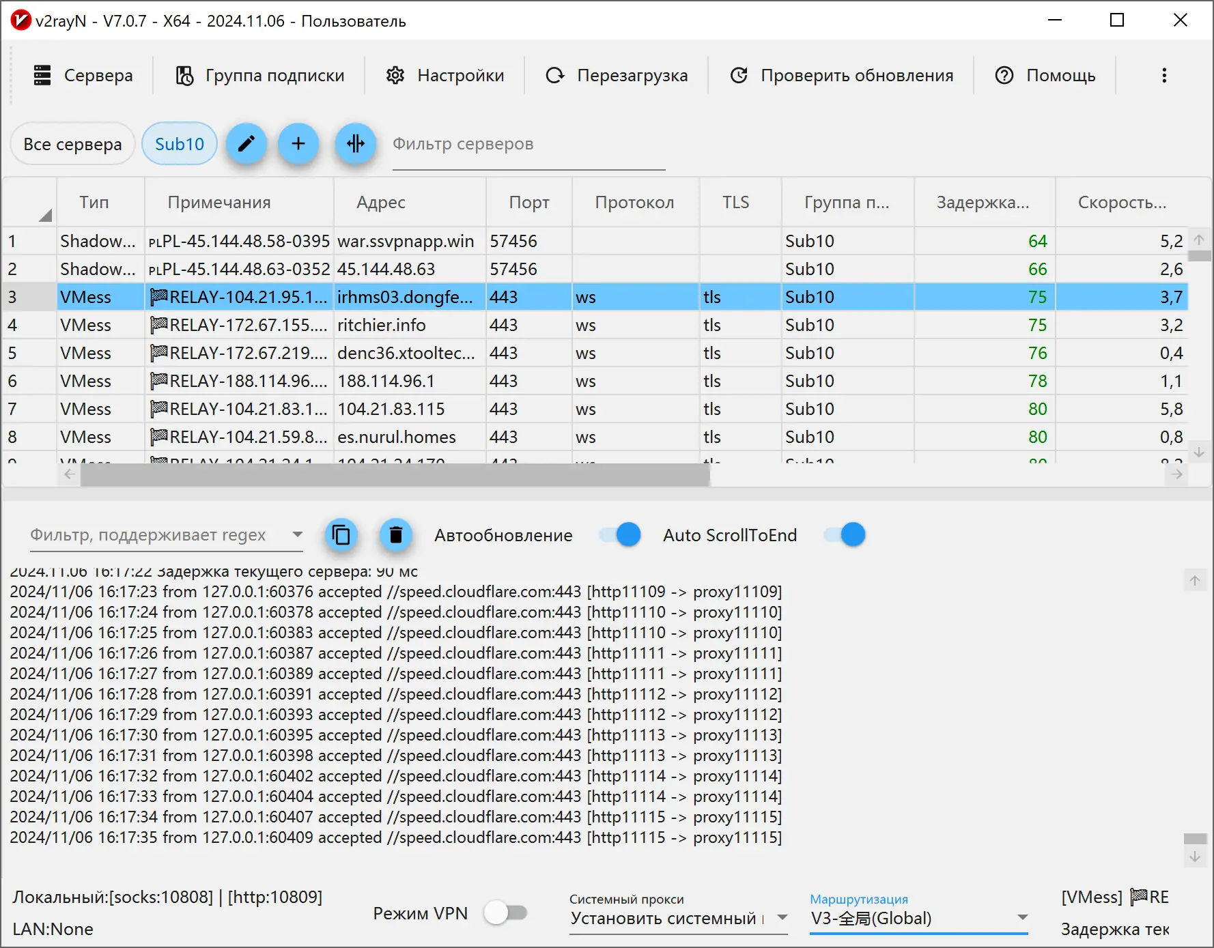Click the log line with timestamp 16:17:35
Screen dimensions: 1214x948
point(396,837)
